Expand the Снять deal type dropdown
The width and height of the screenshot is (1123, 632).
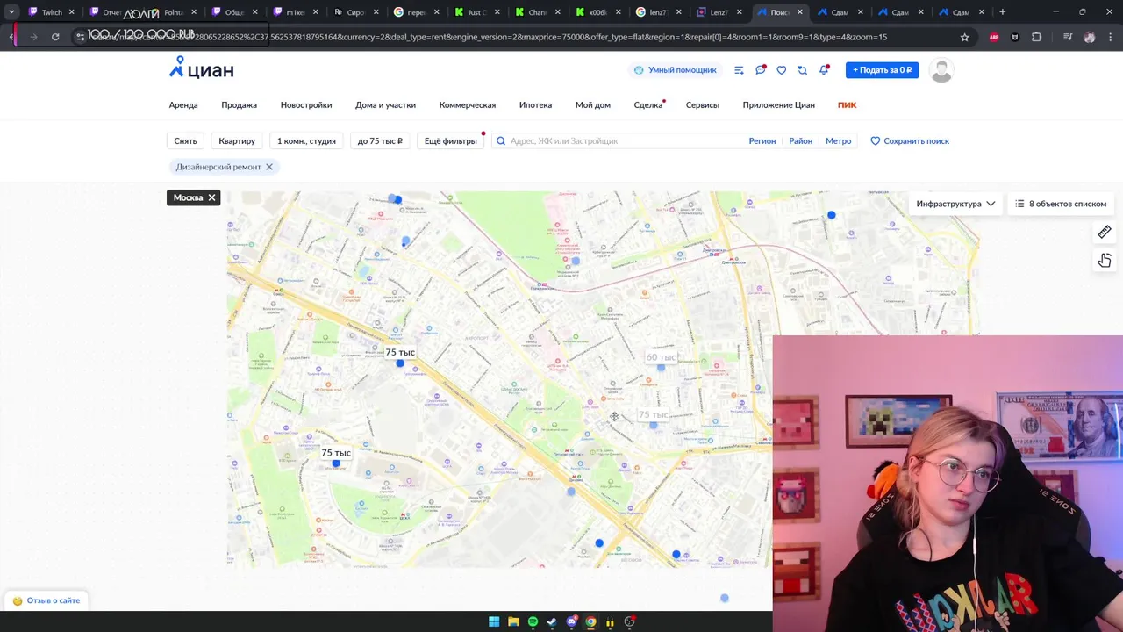(185, 140)
